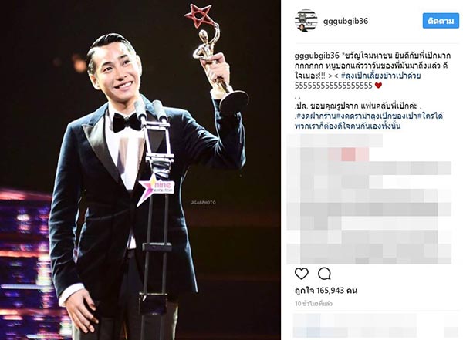Screen dimensions: 463x340
Task: Open the gggubgib36 username at the caption start
Action: (316, 56)
